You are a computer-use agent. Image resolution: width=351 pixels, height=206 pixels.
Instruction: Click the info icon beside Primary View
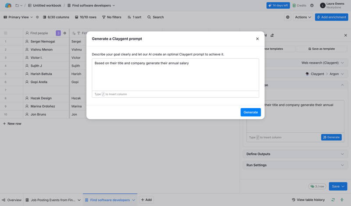[37, 17]
